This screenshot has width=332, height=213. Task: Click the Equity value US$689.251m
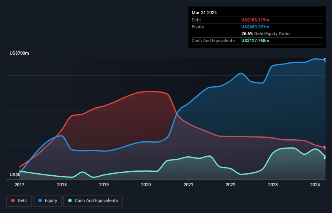[x=255, y=27]
